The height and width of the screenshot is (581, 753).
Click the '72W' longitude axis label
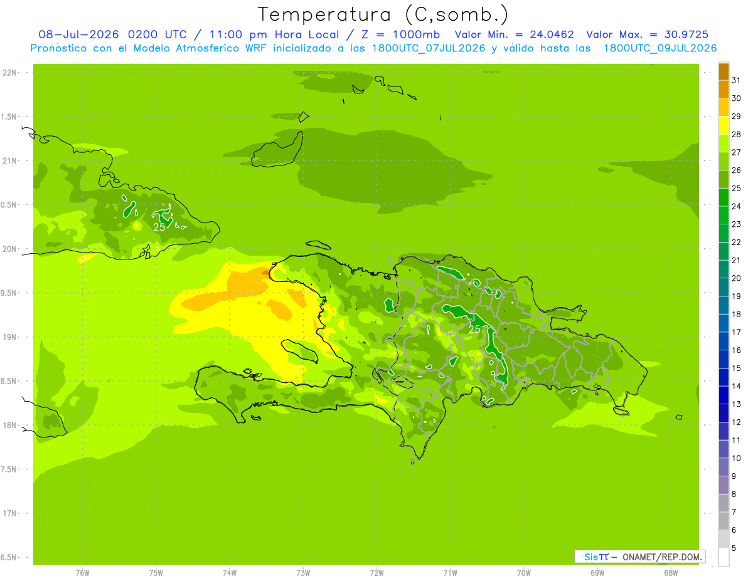click(377, 572)
